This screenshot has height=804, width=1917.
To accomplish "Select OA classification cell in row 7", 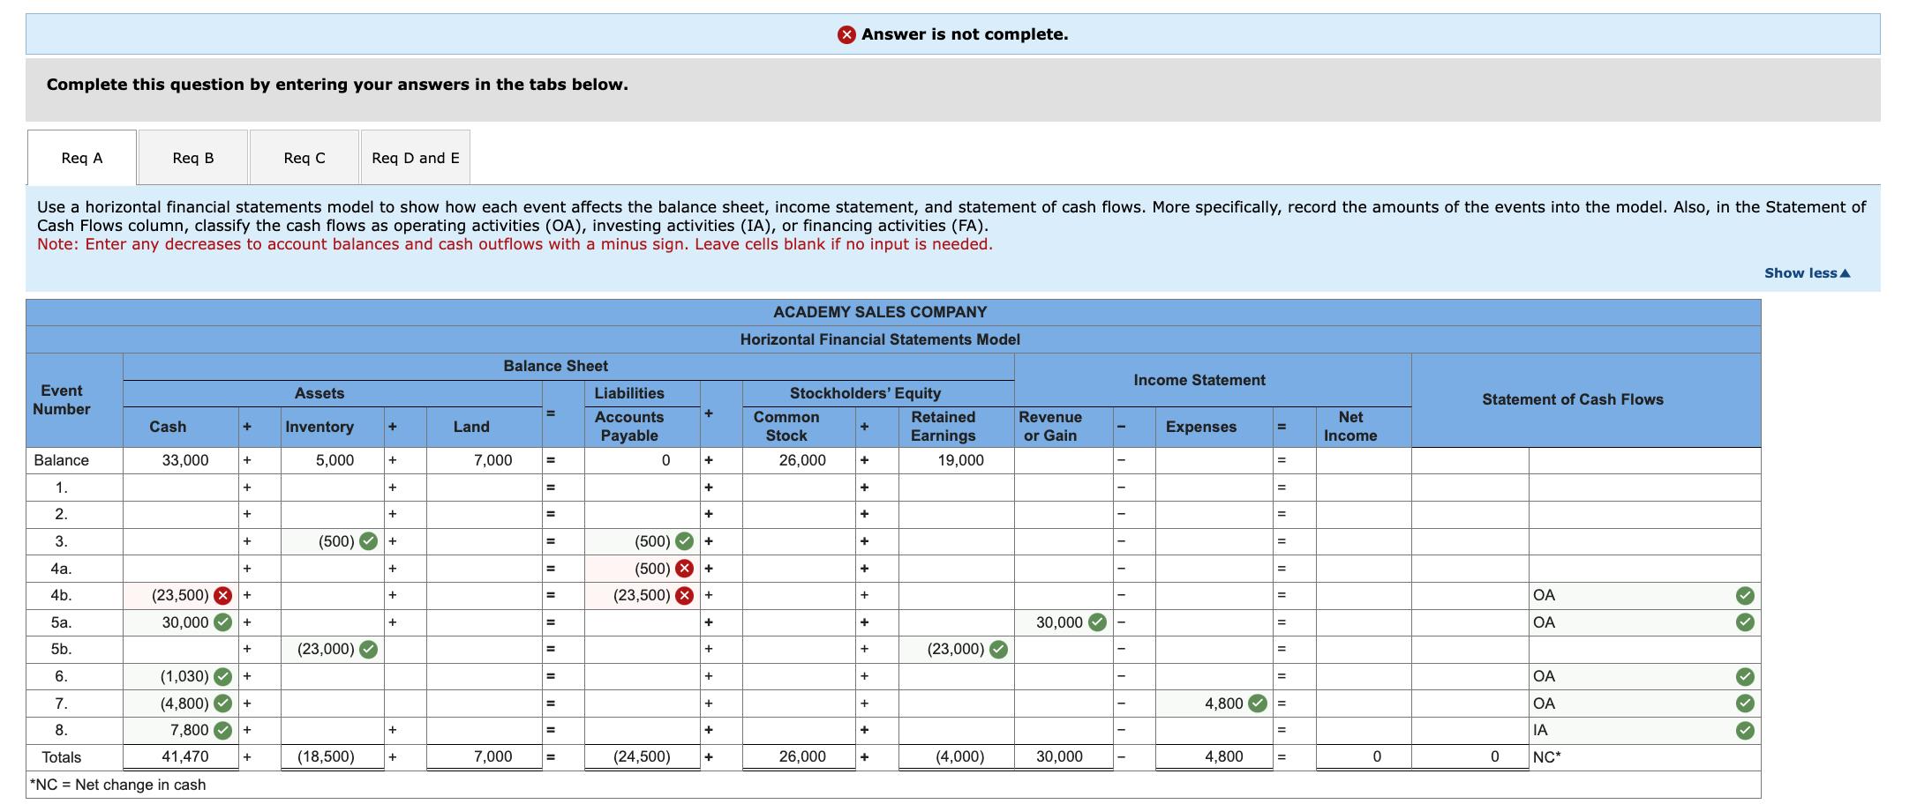I will pos(1644,703).
